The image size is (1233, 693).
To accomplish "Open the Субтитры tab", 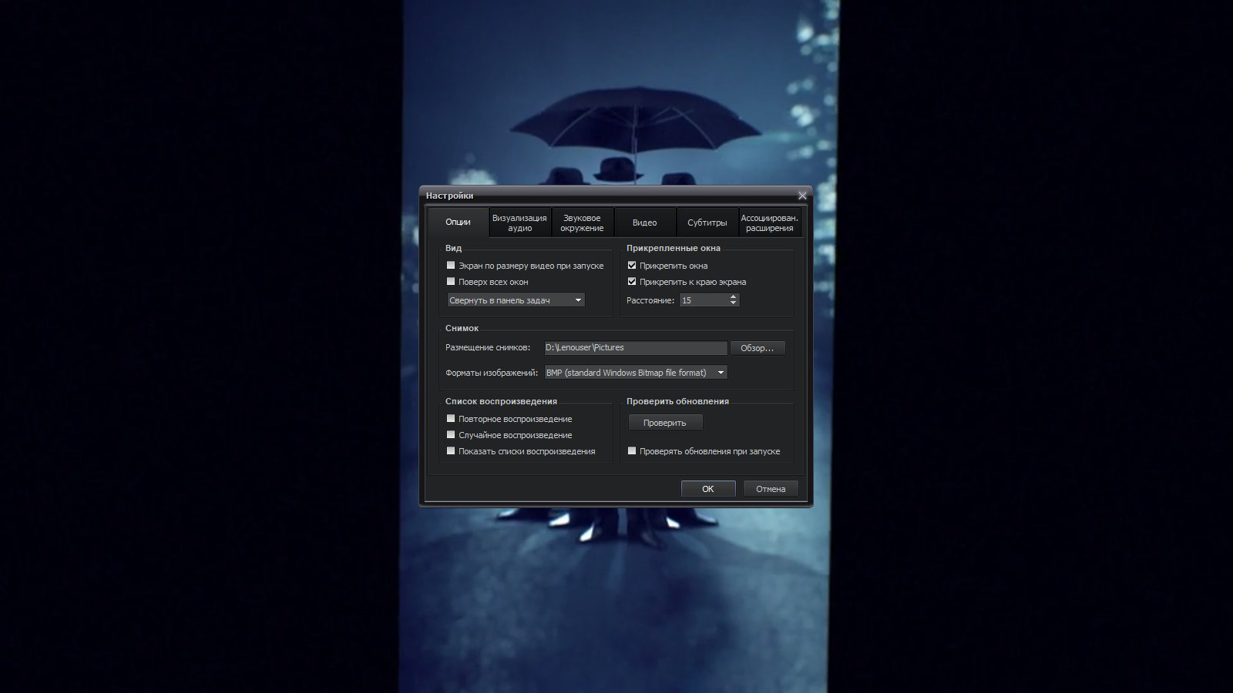I will [x=707, y=223].
